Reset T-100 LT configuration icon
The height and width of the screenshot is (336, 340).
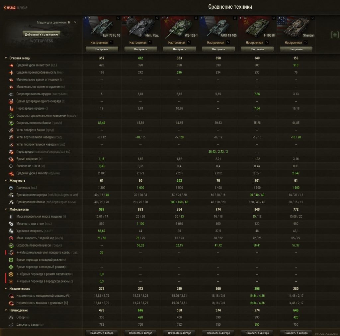tap(267, 42)
